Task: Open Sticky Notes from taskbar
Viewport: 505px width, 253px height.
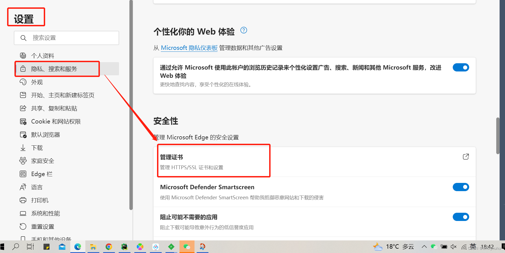Action: [x=47, y=247]
